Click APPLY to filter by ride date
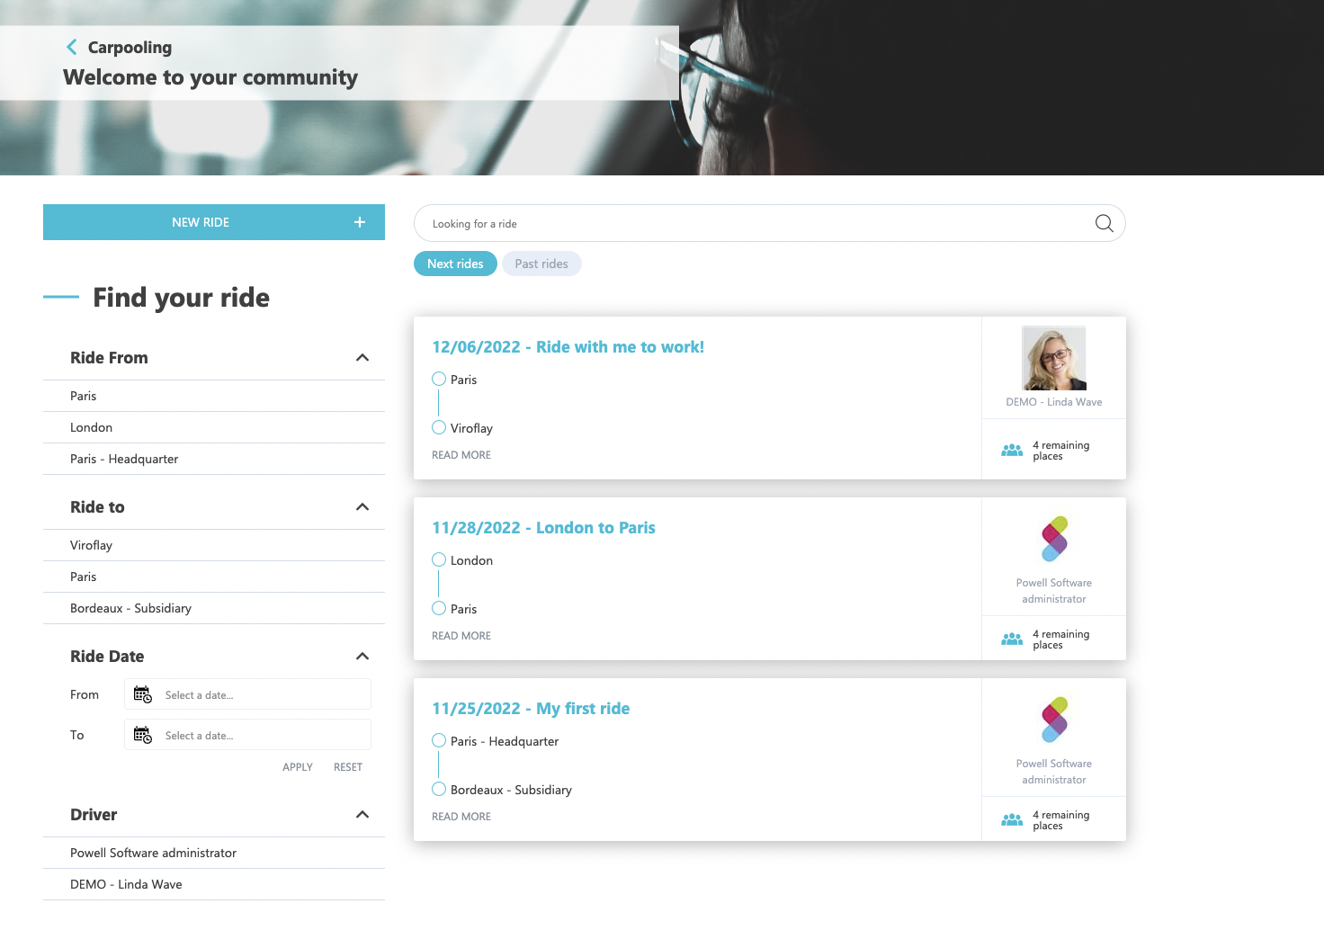Screen dimensions: 1324x939 297,766
